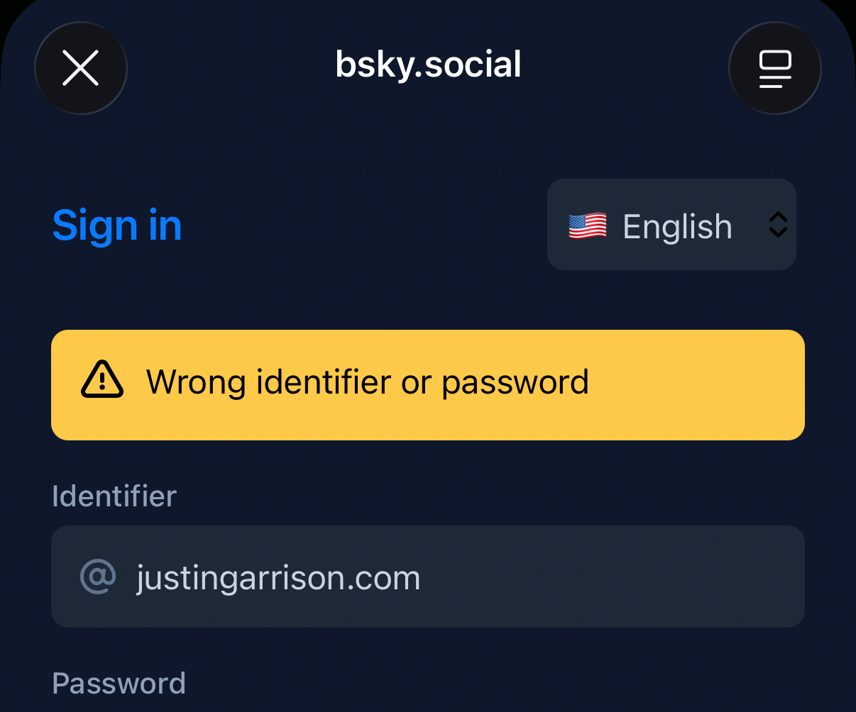Viewport: 856px width, 712px height.
Task: Expand language list with up-down chevrons
Action: coord(778,225)
